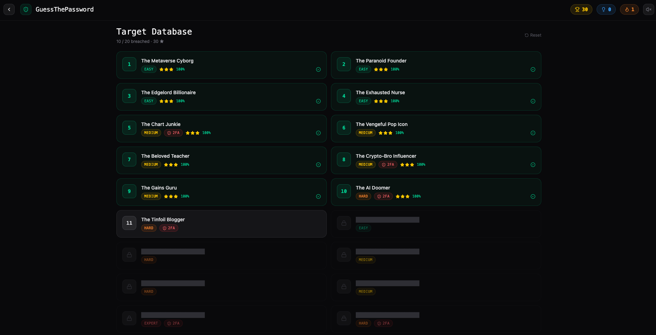Click the completed checkmark on Beloved Teacher

pos(318,165)
